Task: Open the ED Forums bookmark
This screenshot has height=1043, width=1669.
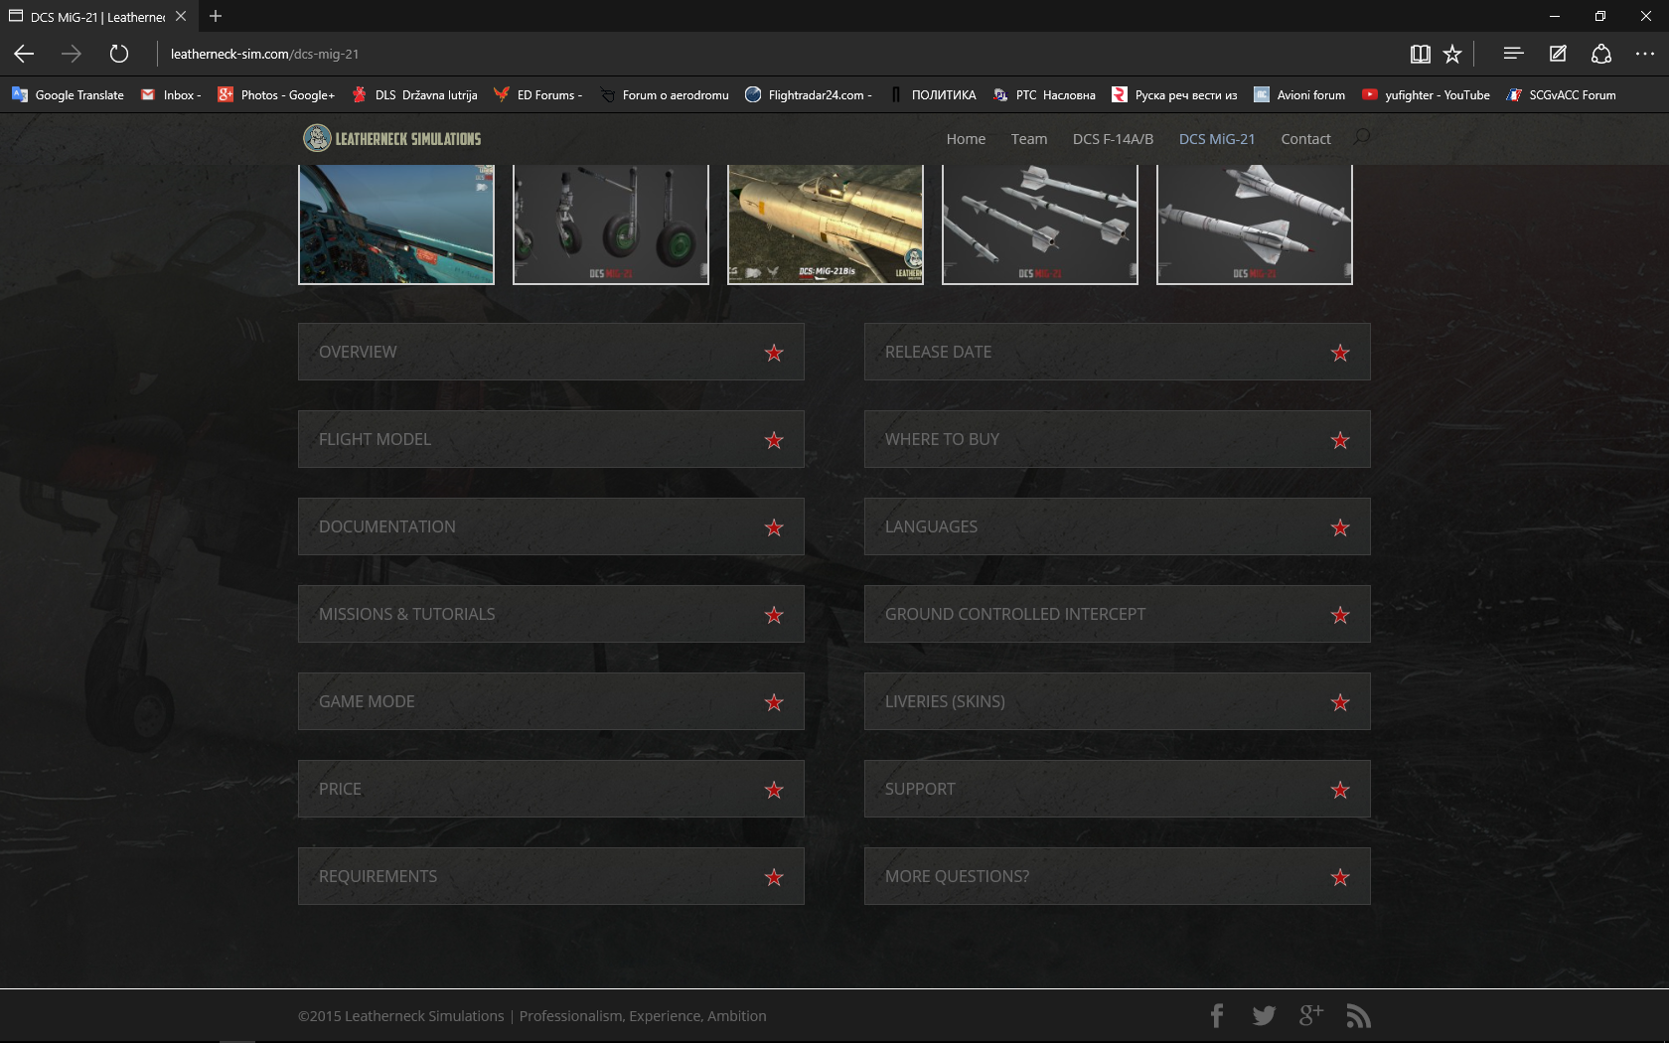Action: 537,95
